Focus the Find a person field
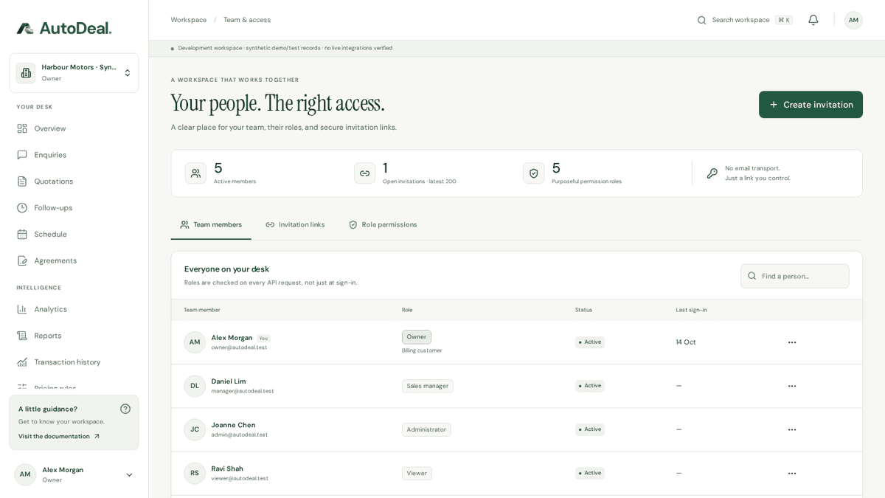This screenshot has width=885, height=498. [x=795, y=276]
